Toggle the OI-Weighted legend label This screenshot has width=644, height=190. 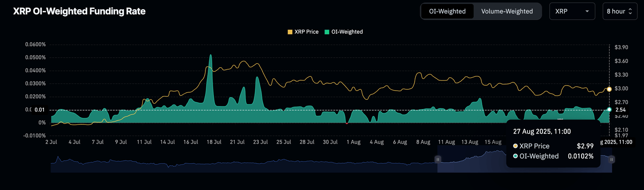[347, 32]
